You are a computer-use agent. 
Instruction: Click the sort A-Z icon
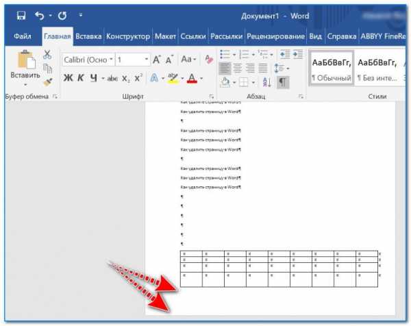point(266,81)
